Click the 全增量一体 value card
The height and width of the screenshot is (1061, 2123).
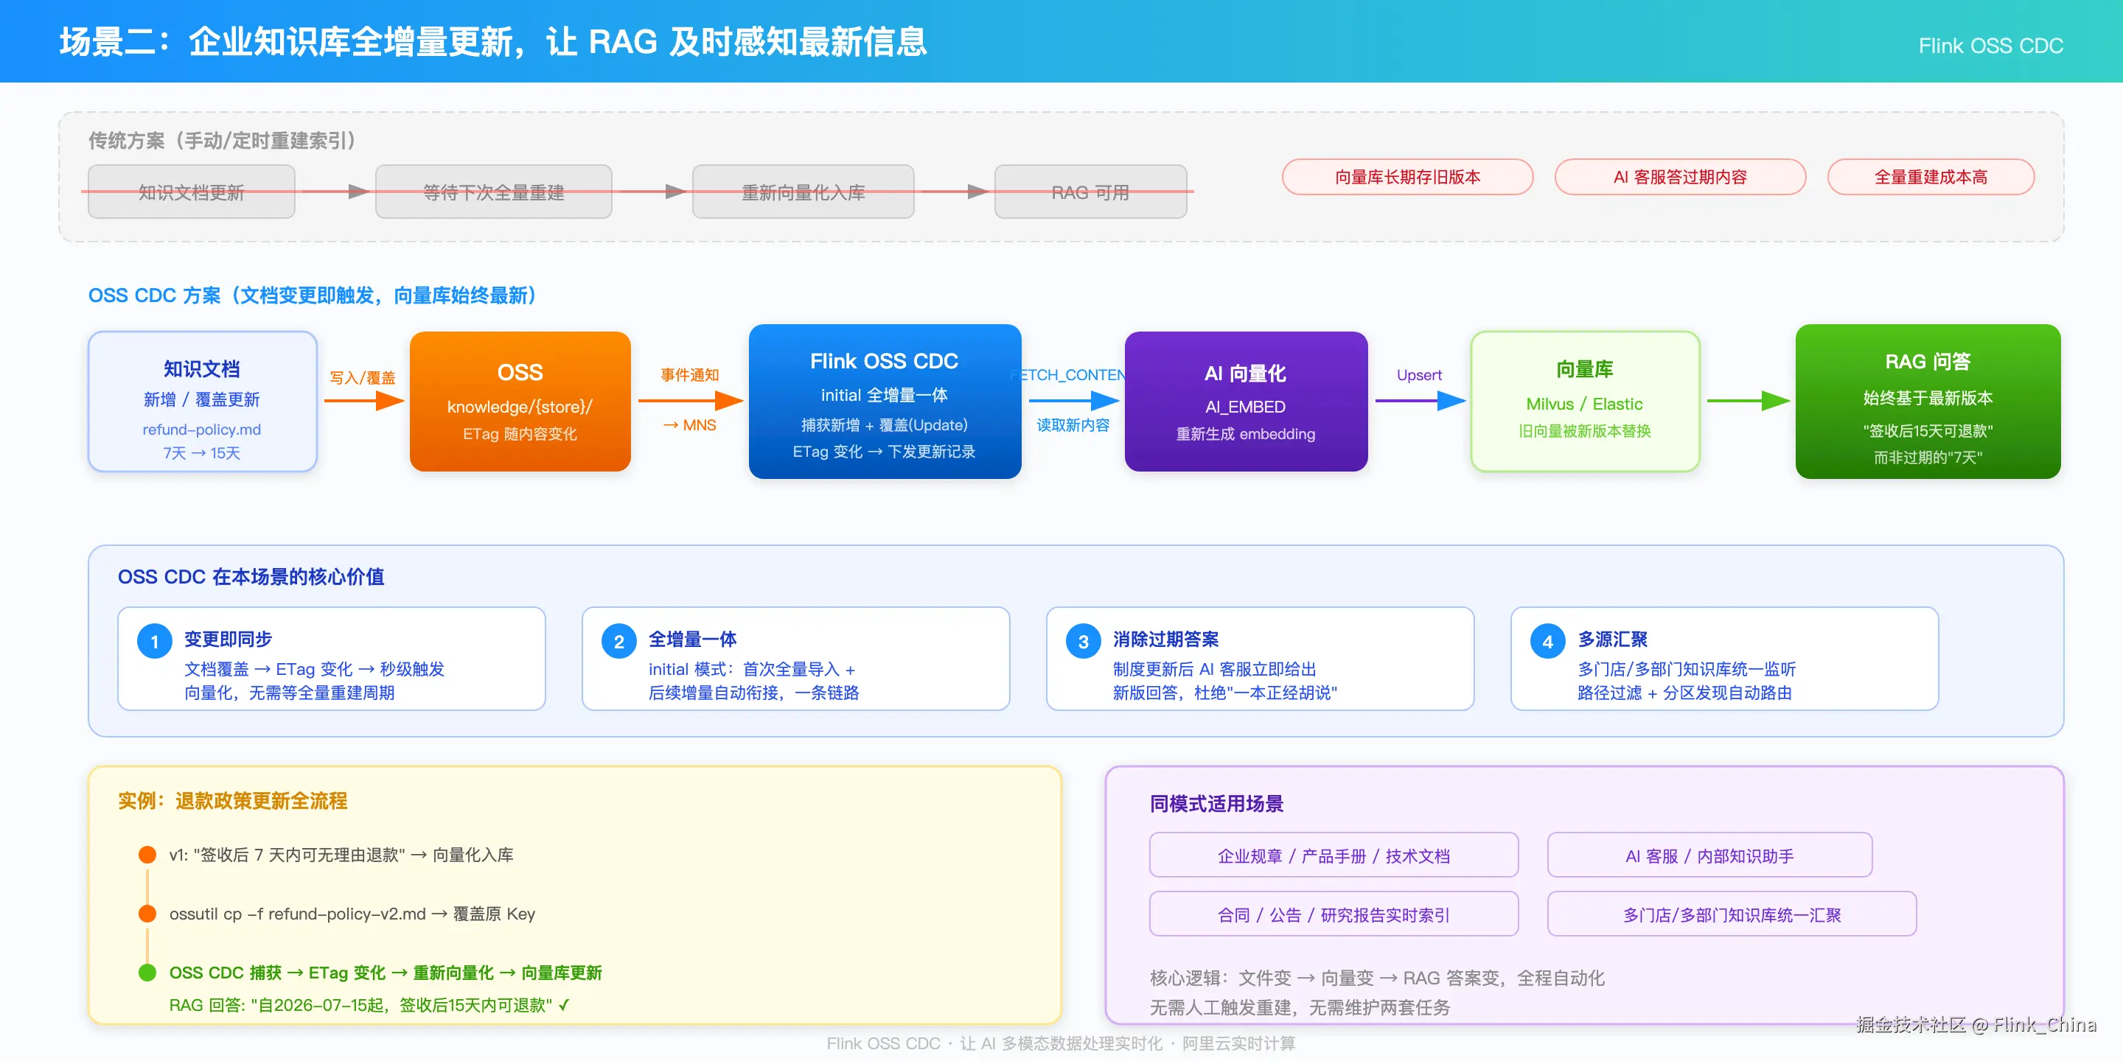[x=795, y=658]
